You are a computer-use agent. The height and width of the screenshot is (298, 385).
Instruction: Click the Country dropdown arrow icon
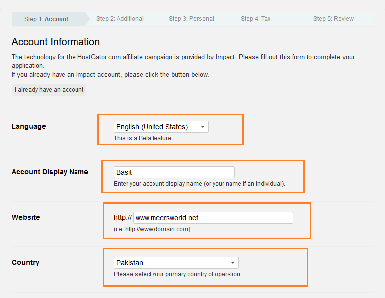[233, 263]
